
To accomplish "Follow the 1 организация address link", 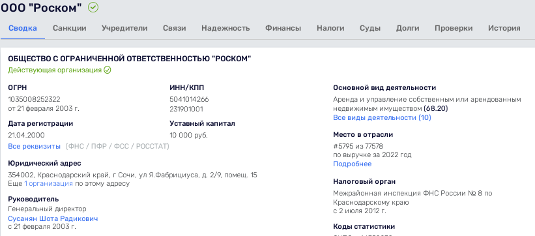I will click(x=48, y=184).
